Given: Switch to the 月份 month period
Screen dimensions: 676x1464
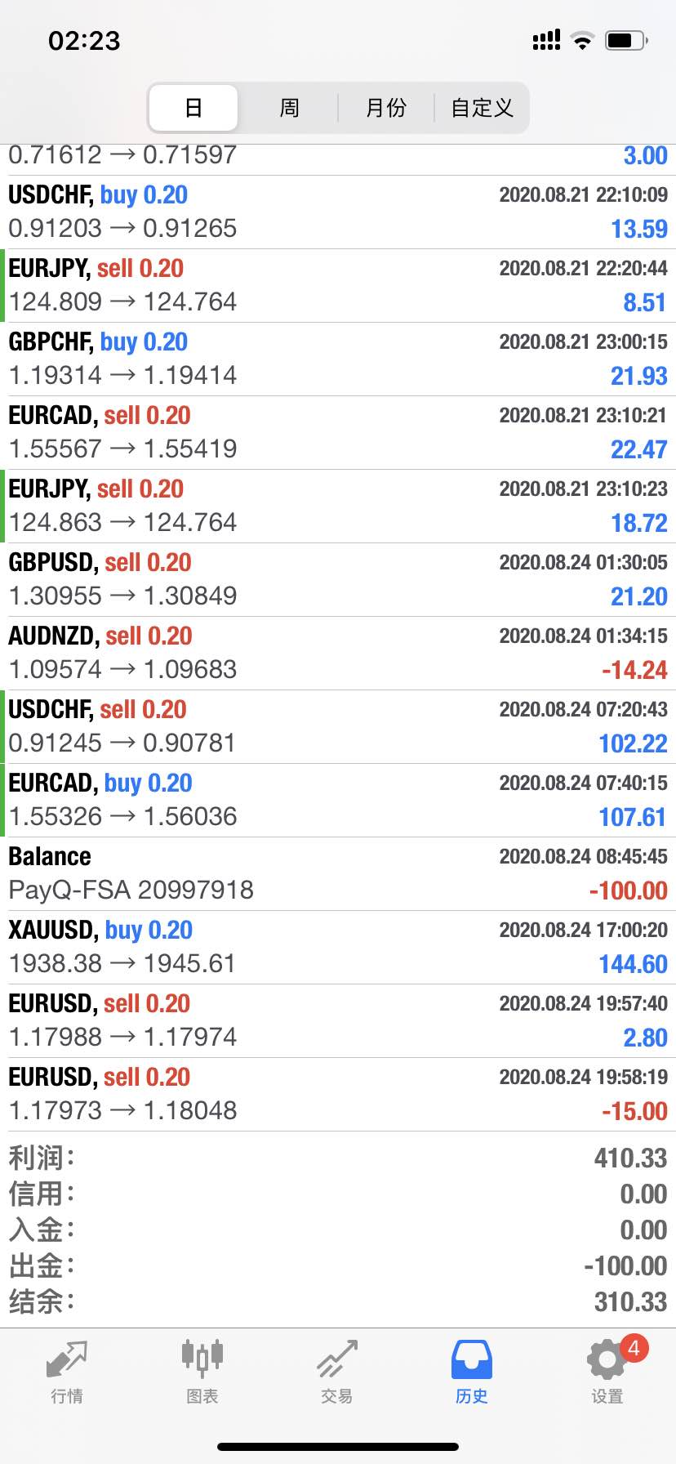Looking at the screenshot, I should pyautogui.click(x=385, y=108).
